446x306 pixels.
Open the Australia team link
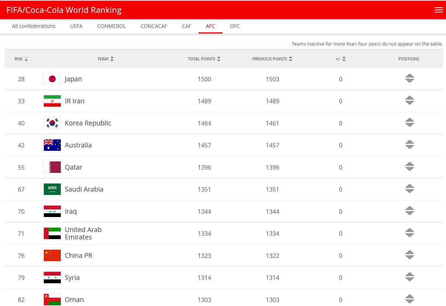(78, 145)
